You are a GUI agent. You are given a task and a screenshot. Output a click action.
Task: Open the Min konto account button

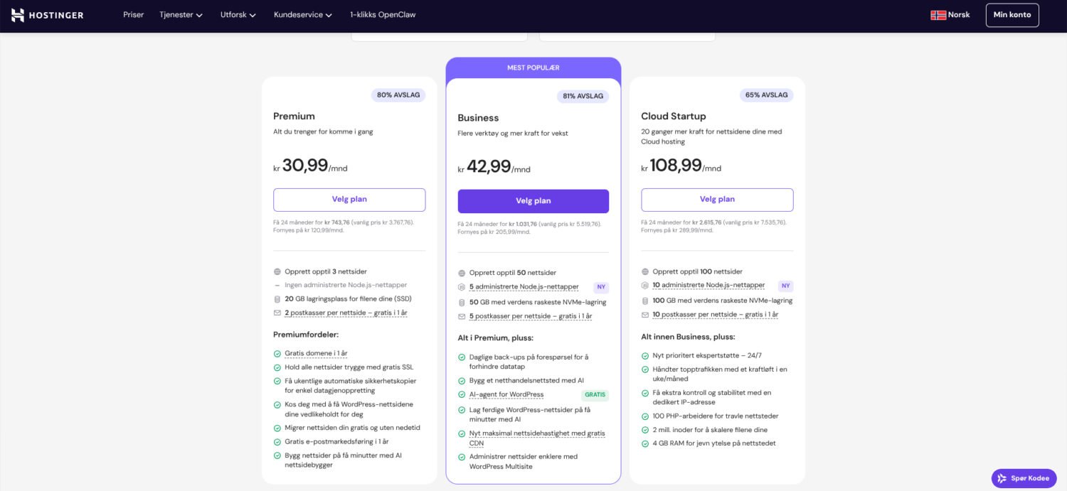coord(1012,15)
